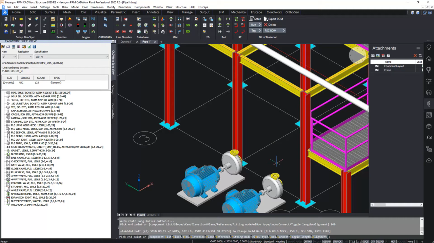Toggle QUAD in status bar

coord(380,242)
